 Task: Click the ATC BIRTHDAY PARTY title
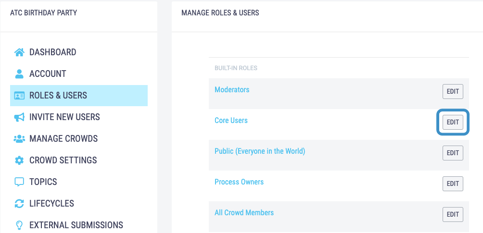coord(43,13)
